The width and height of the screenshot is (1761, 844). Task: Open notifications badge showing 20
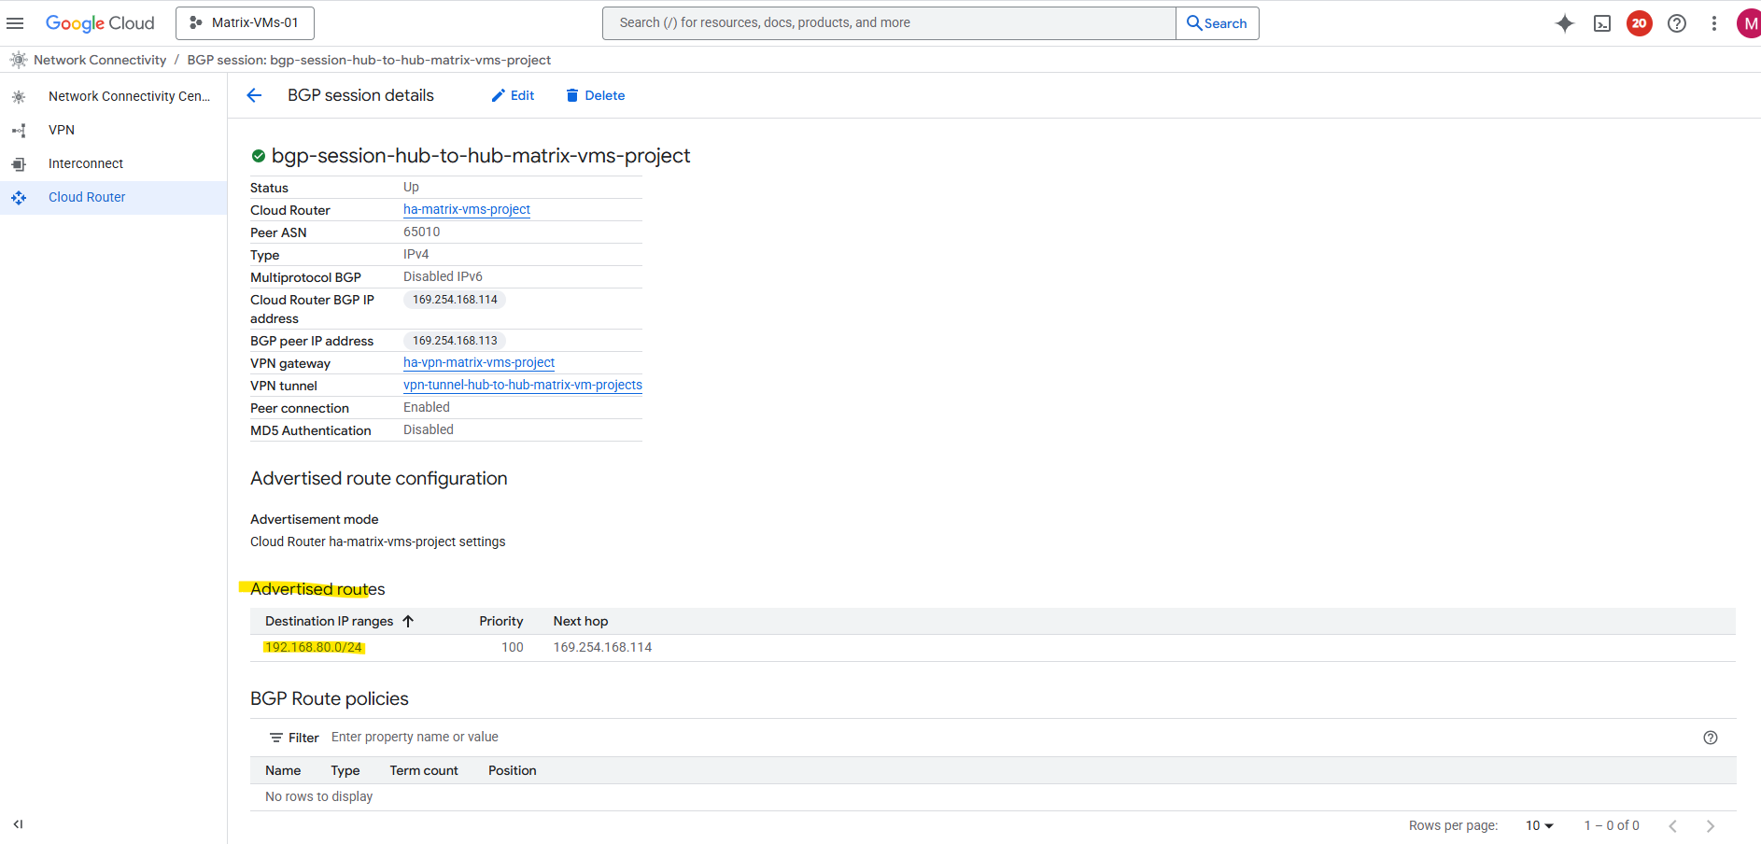1640,23
